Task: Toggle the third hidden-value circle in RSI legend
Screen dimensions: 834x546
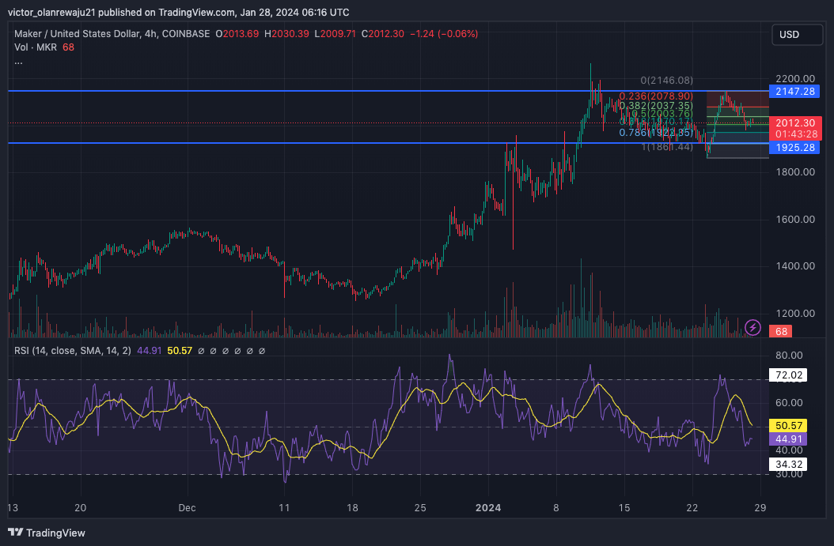Action: [x=225, y=351]
